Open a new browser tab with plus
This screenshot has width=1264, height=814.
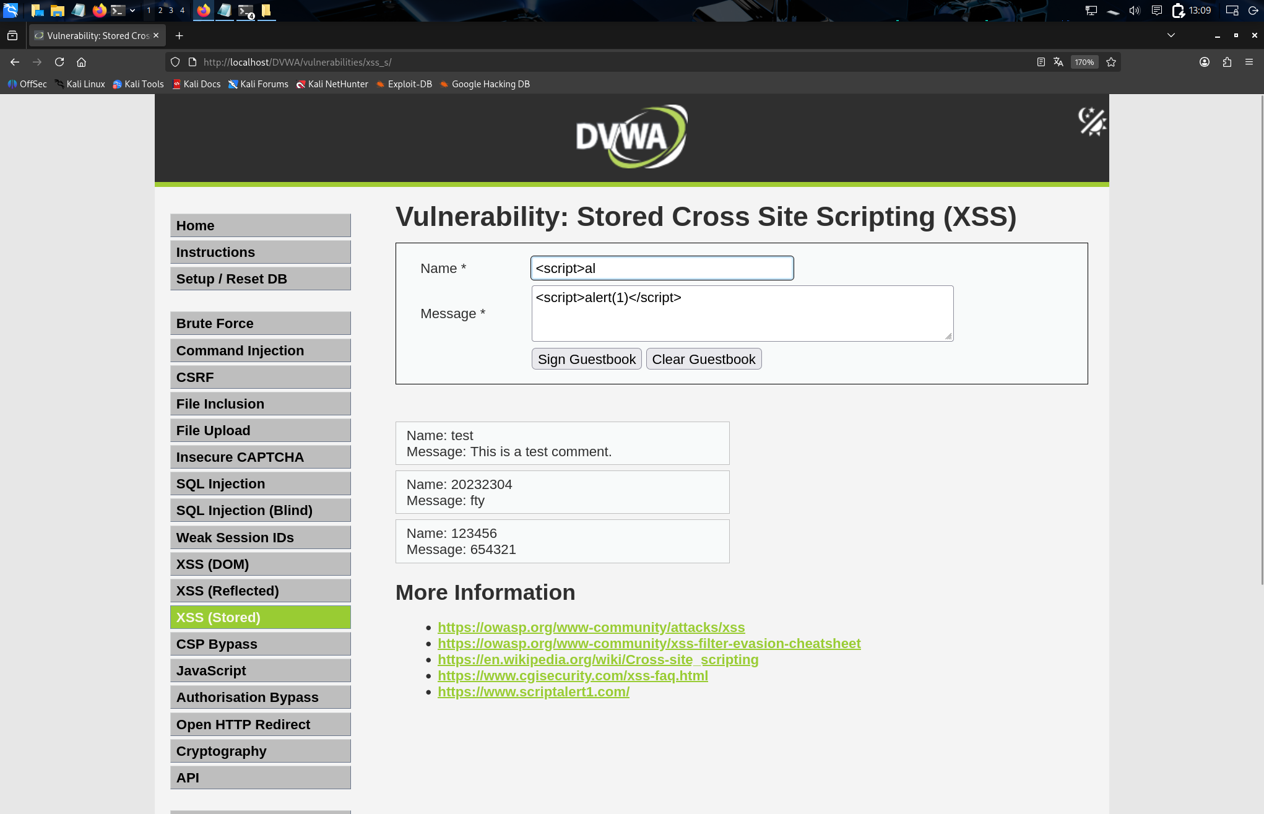tap(179, 35)
